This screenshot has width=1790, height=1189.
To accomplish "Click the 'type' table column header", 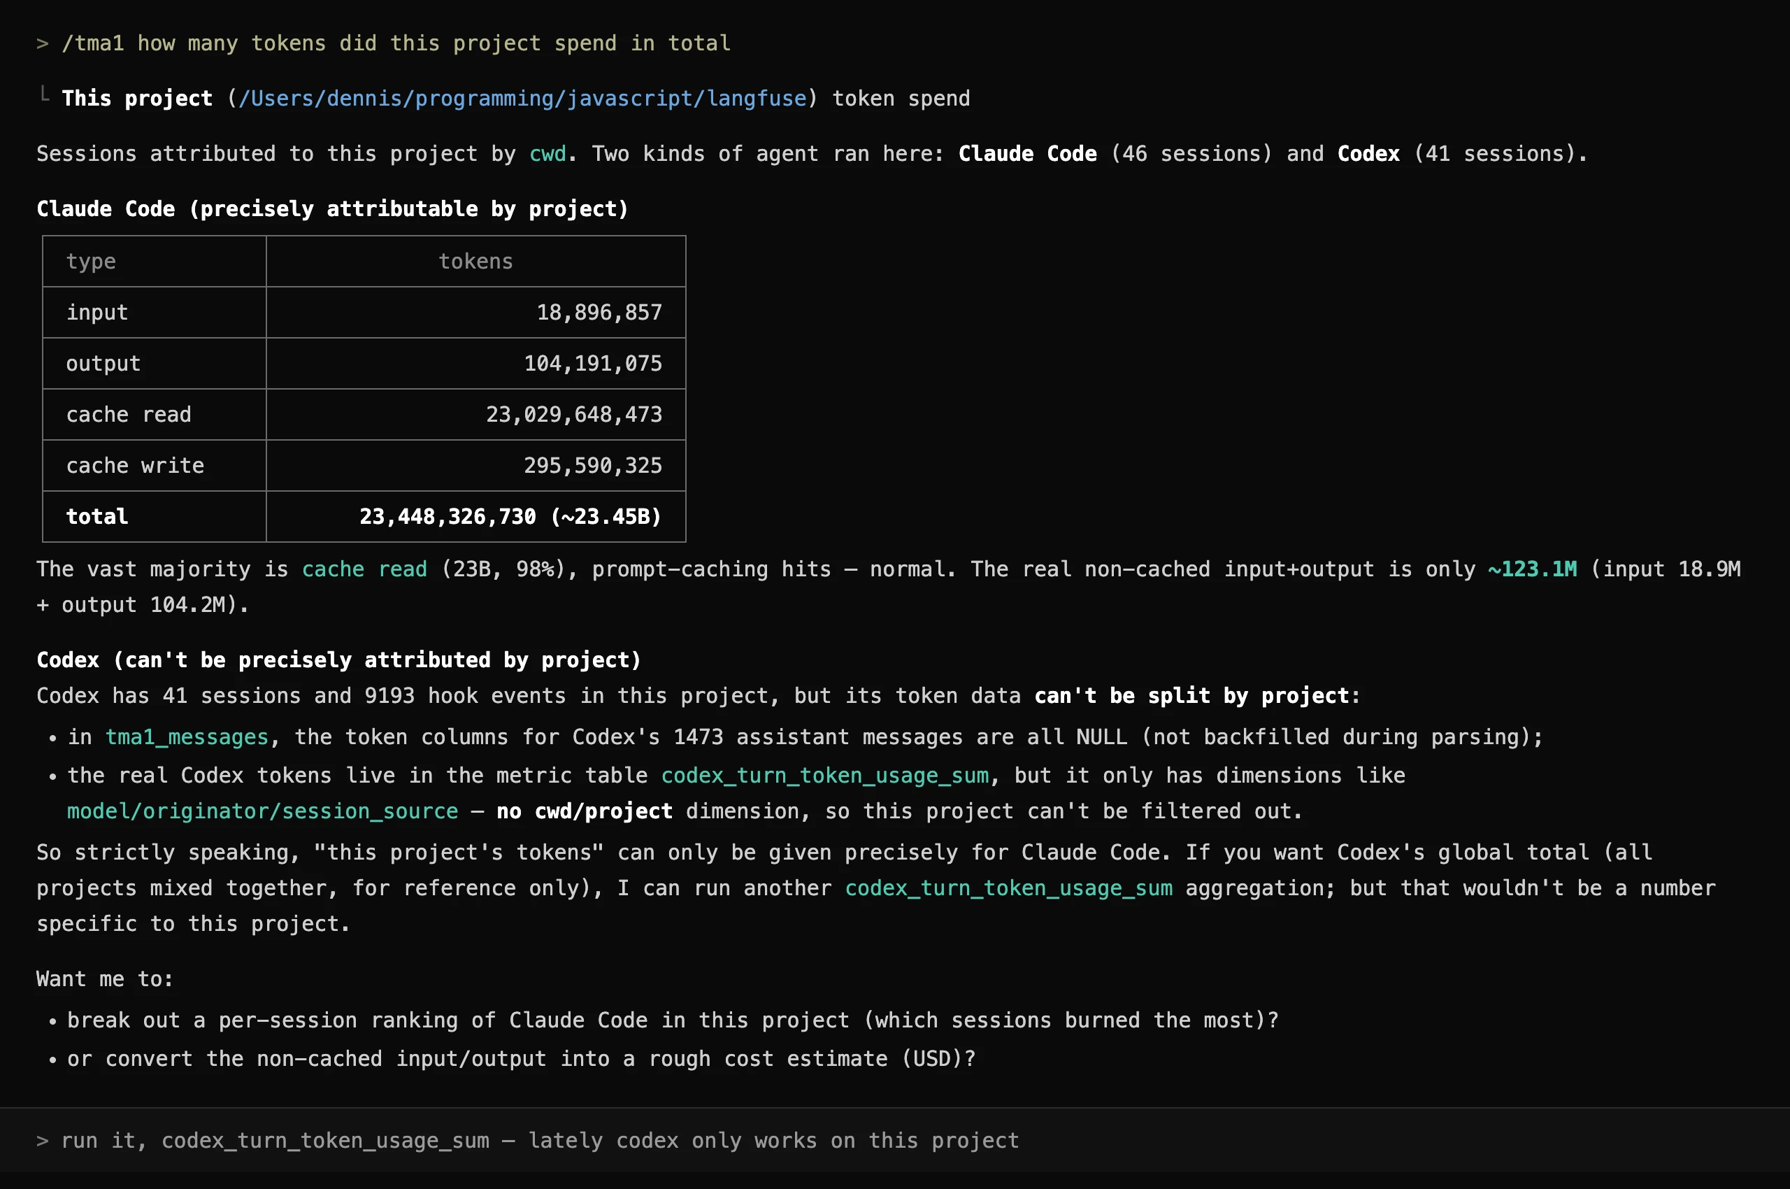I will [x=91, y=262].
